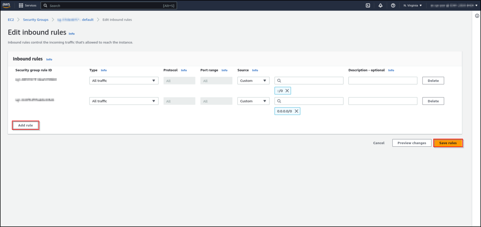The height and width of the screenshot is (227, 481).
Task: Click the 'Edit inbound rules' breadcrumb text
Action: [117, 20]
